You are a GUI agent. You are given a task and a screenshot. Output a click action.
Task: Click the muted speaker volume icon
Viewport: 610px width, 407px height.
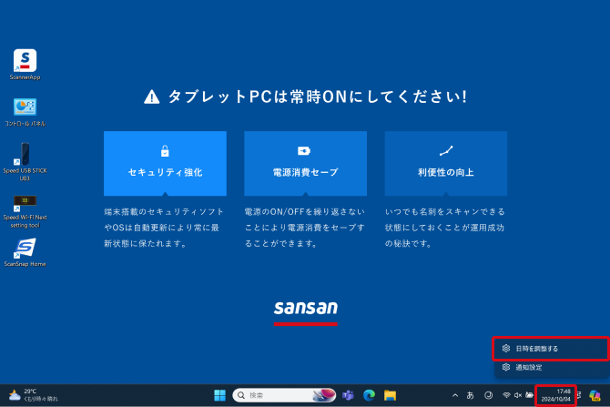point(518,395)
